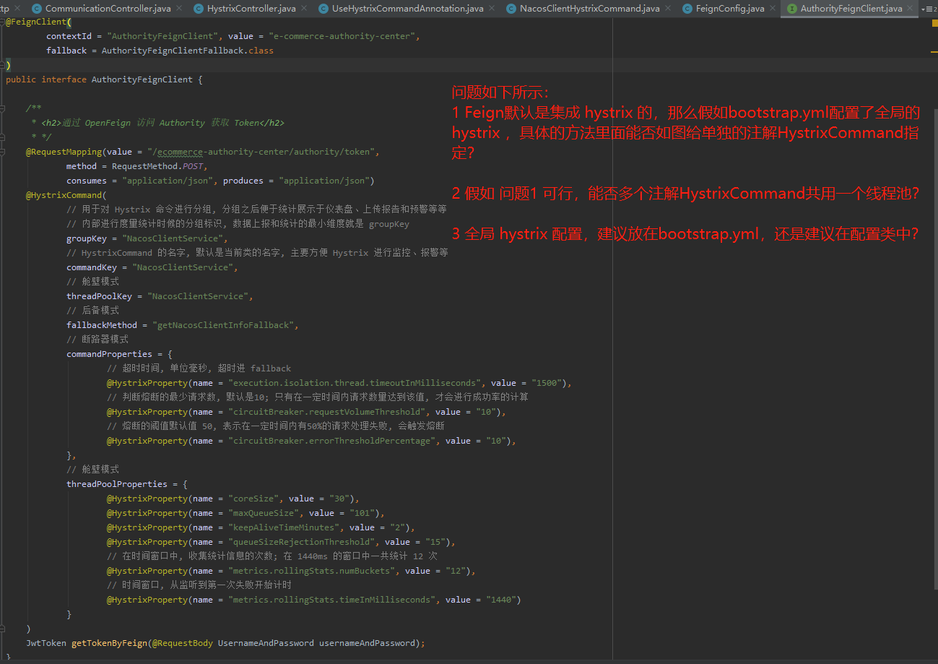
Task: Click "metrics.rollingStats.timeInMilliseconds" property name
Action: 331,600
